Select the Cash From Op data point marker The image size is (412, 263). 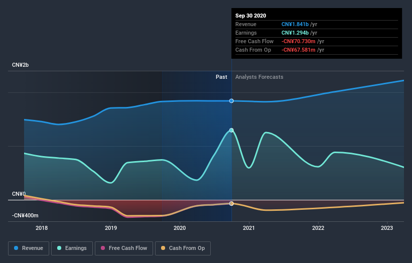(231, 204)
